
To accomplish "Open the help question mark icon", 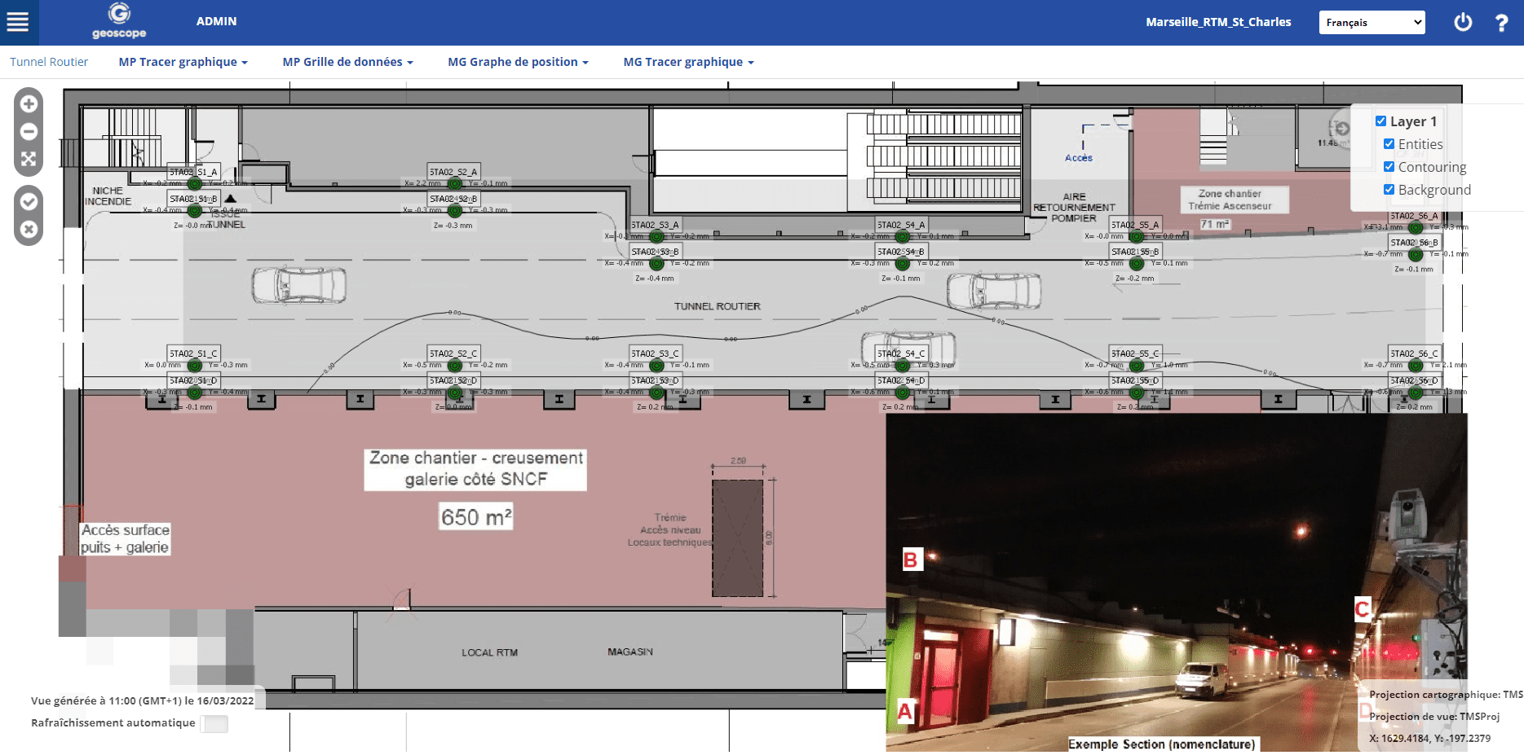I will click(x=1501, y=23).
